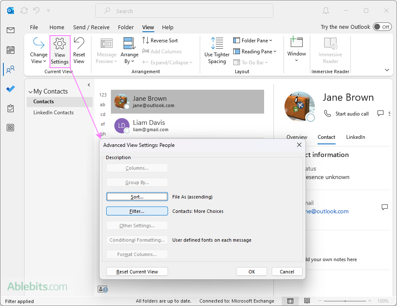Click zoom in plus button
Screen dimensions: 397x306
(369, 300)
